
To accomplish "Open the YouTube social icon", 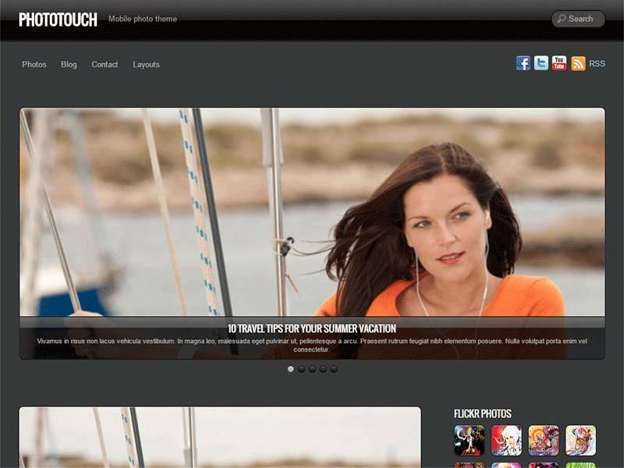I will tap(559, 63).
